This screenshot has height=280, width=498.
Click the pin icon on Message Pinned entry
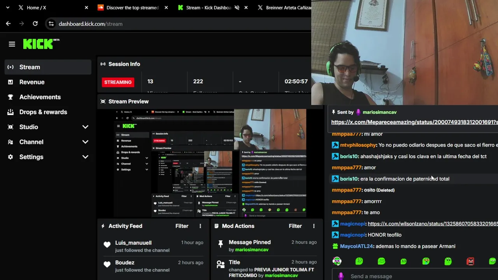pyautogui.click(x=221, y=244)
